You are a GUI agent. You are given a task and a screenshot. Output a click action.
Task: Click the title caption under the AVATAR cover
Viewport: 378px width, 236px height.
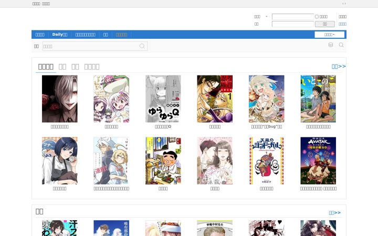(x=318, y=189)
